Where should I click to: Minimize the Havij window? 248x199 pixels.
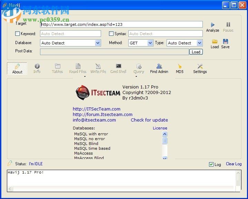[x=226, y=5]
